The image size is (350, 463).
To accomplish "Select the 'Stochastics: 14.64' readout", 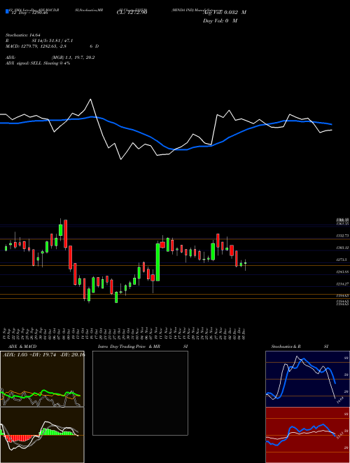I will coord(22,35).
